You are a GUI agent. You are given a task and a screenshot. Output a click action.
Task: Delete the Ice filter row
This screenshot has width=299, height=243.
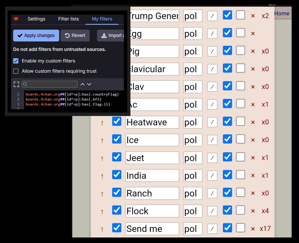[253, 140]
